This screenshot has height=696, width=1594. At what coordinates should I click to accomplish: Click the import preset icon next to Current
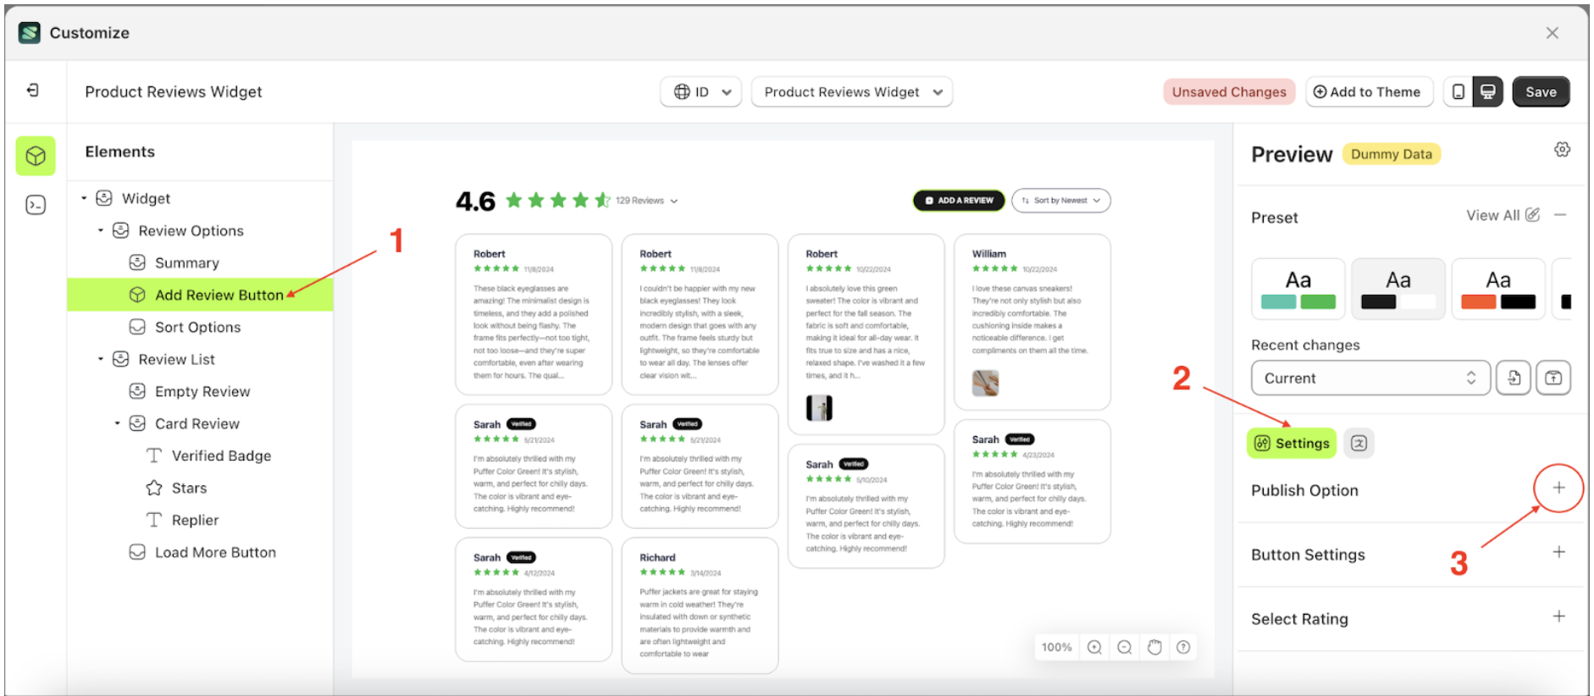tap(1514, 378)
